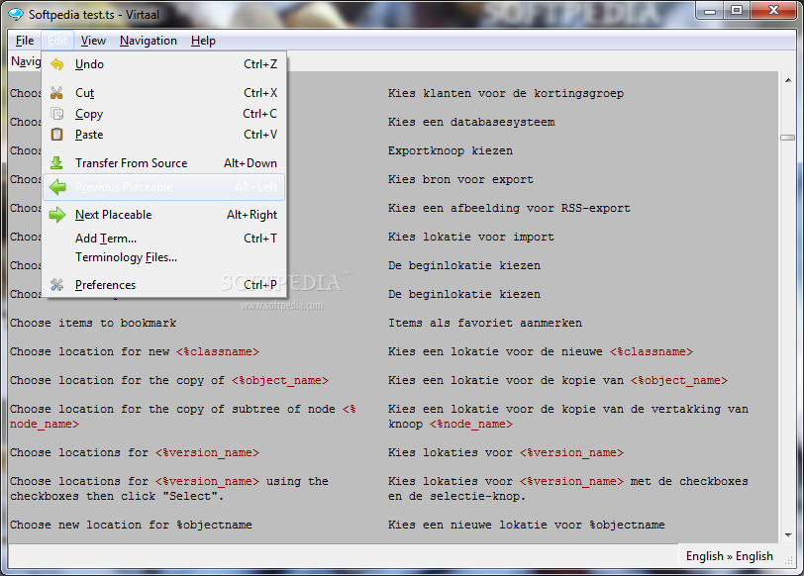Click translation 'Exportknoop kiezen'
Image resolution: width=804 pixels, height=576 pixels.
[x=451, y=151]
